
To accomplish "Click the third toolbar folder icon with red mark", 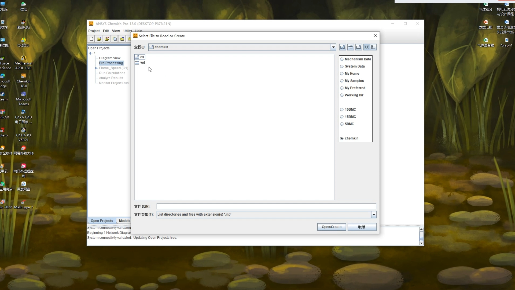I will click(107, 39).
